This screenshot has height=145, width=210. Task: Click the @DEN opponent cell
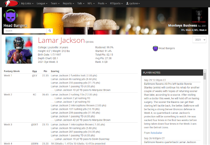click(x=34, y=144)
